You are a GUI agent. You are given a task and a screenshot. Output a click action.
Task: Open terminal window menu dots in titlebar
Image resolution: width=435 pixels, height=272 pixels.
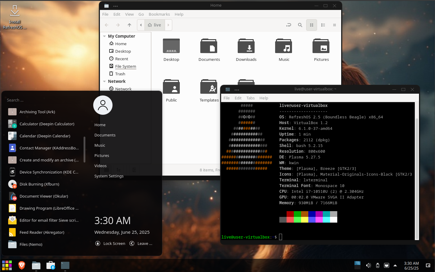point(237,90)
